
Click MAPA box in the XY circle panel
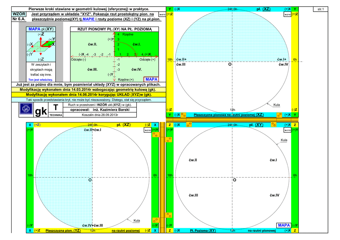284,225
